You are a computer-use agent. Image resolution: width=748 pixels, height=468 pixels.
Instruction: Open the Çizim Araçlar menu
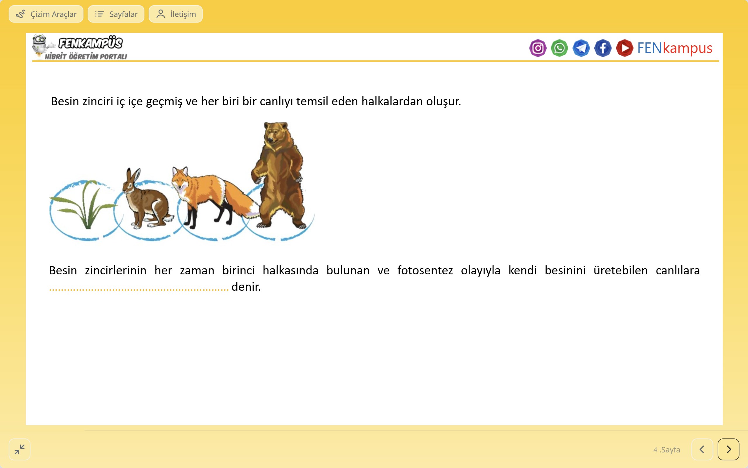(x=46, y=14)
